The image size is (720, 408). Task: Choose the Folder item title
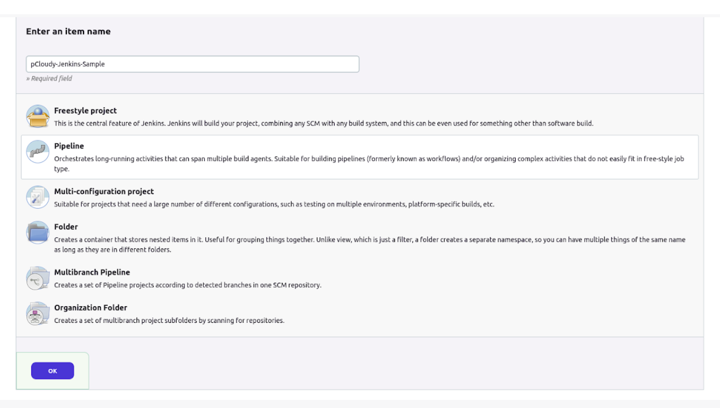point(66,227)
